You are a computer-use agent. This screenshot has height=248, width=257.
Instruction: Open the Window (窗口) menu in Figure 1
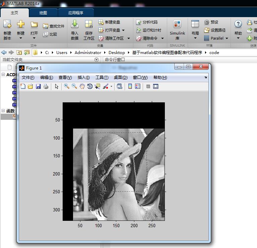(140, 78)
